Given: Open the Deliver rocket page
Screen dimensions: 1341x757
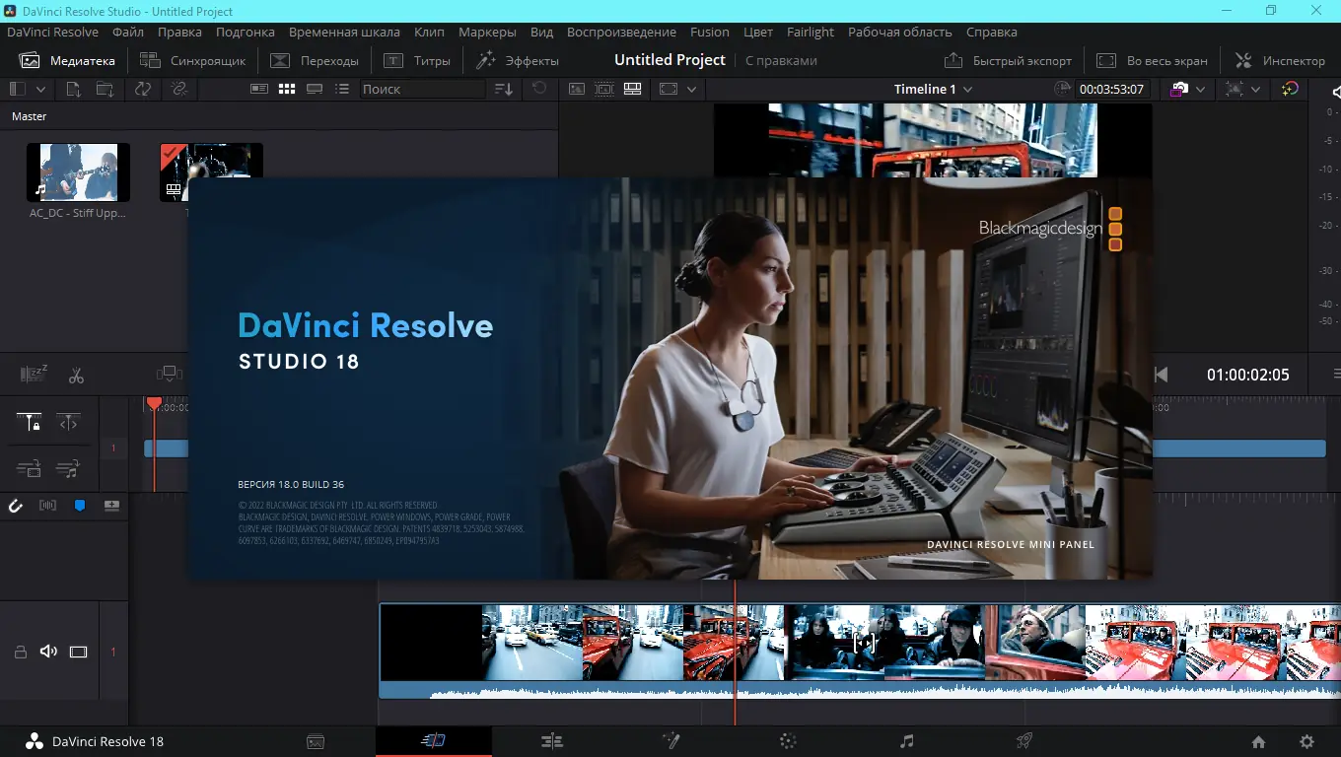Looking at the screenshot, I should click(x=1024, y=741).
